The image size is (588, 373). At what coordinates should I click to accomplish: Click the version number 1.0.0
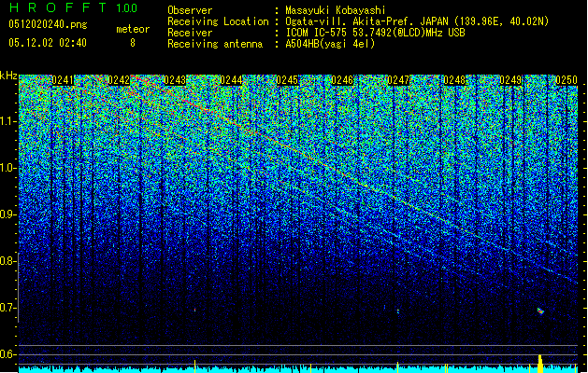coord(127,7)
